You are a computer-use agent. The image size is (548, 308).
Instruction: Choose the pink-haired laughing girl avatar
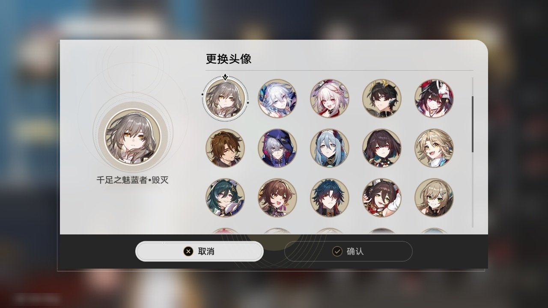tap(330, 98)
